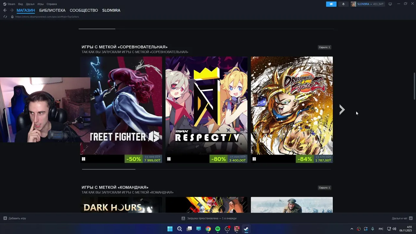
Task: Switch to Big Picture mode icon
Action: [x=390, y=4]
